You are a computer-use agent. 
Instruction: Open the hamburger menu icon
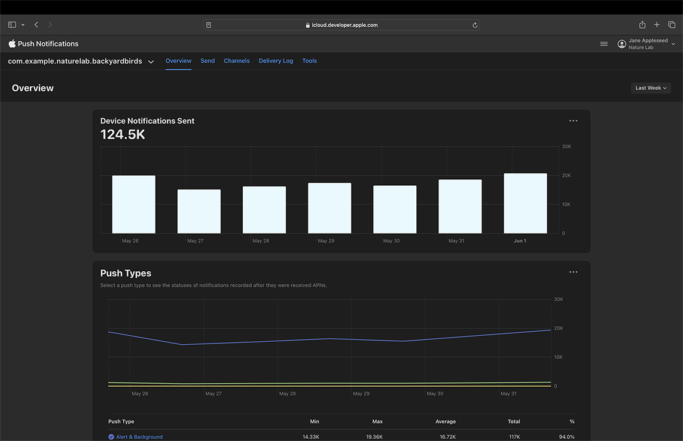(x=603, y=44)
